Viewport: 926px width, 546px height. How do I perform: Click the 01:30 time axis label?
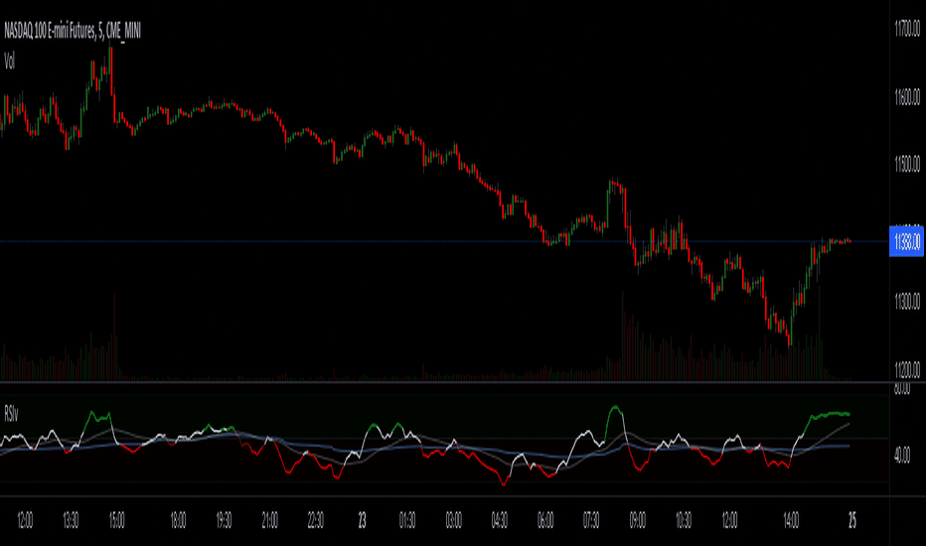tap(407, 520)
